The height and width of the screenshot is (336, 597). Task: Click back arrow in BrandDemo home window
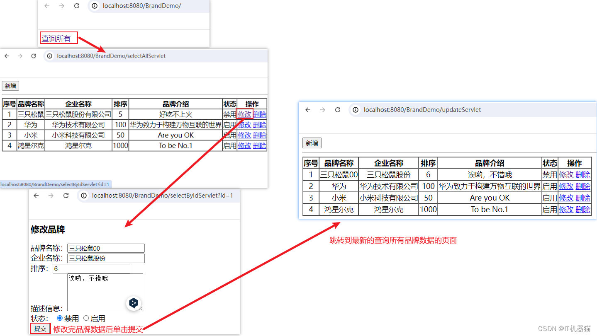point(47,6)
